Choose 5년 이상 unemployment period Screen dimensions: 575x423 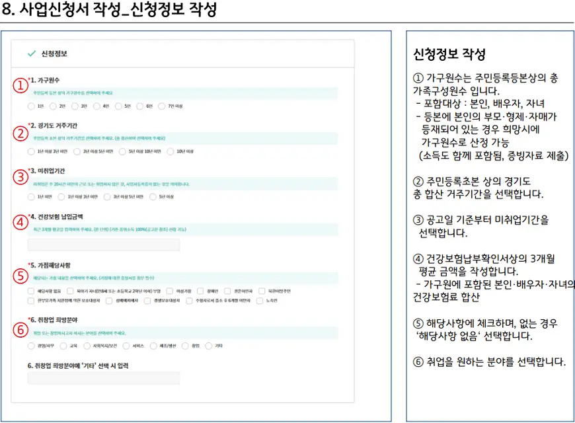coord(152,197)
